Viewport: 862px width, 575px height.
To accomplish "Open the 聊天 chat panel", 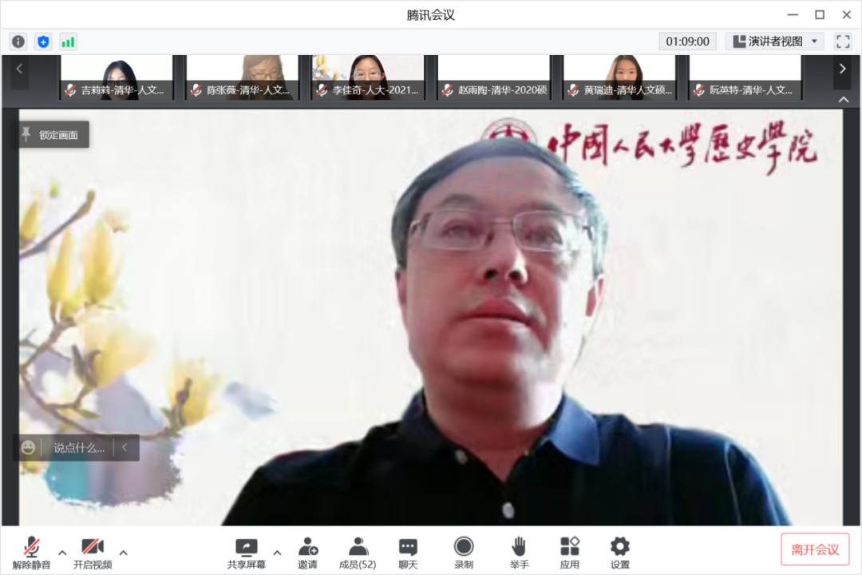I will [408, 553].
